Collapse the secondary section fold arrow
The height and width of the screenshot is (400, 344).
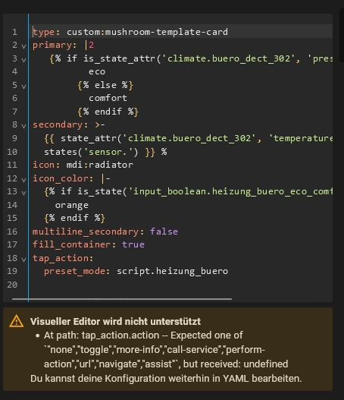(23, 126)
